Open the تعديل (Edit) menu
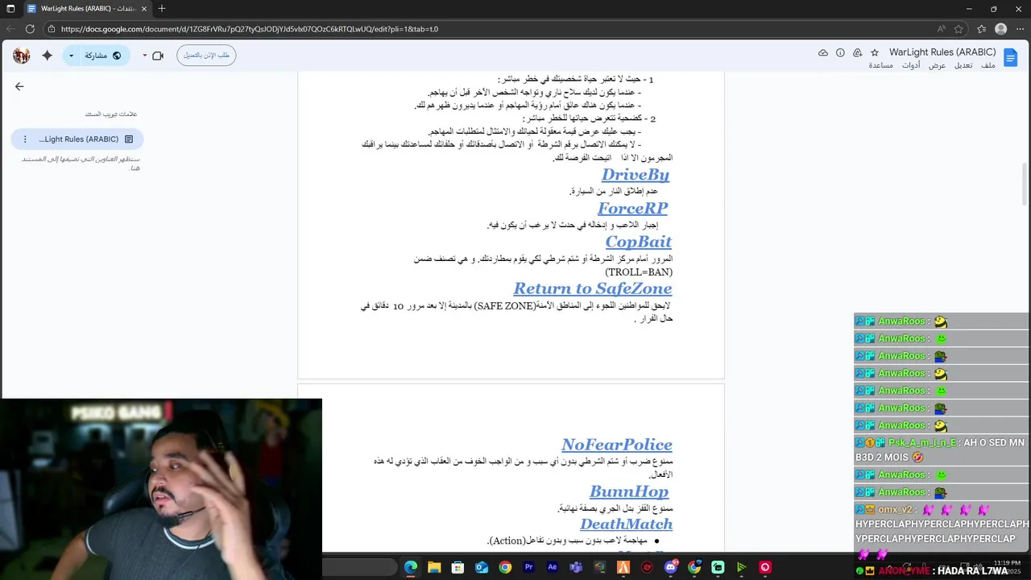Screen dimensions: 1031x580 [x=963, y=65]
